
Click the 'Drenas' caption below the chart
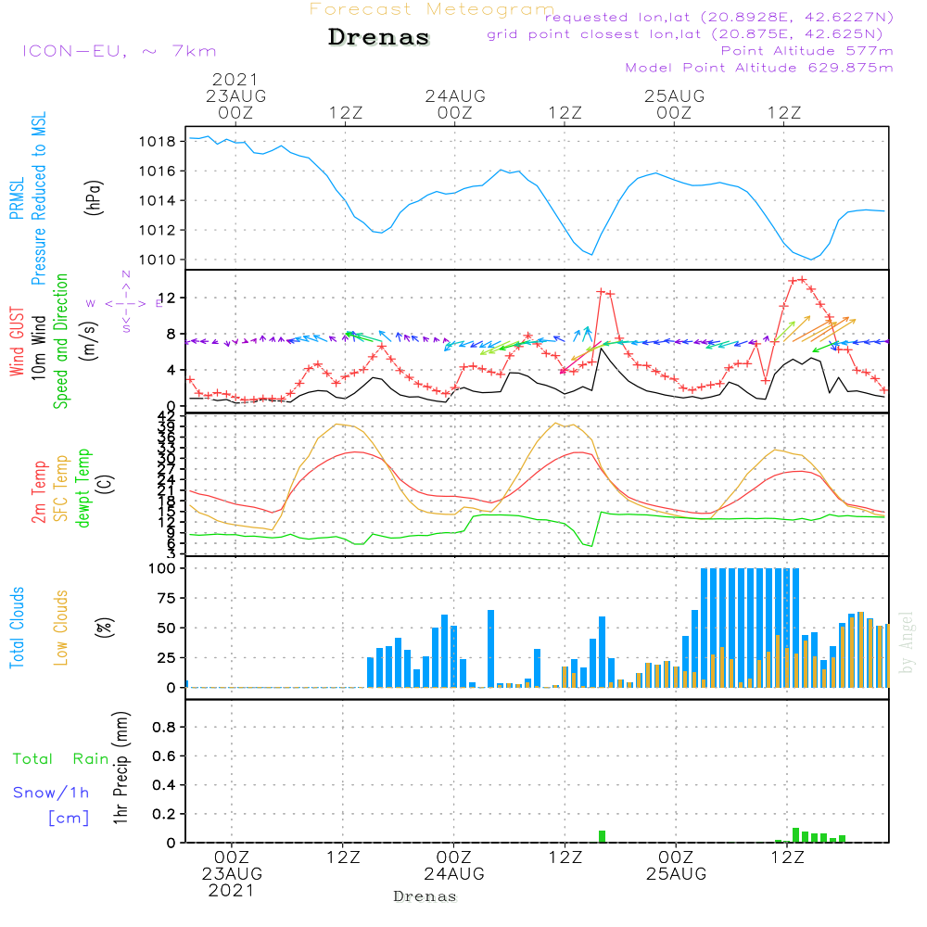point(425,896)
